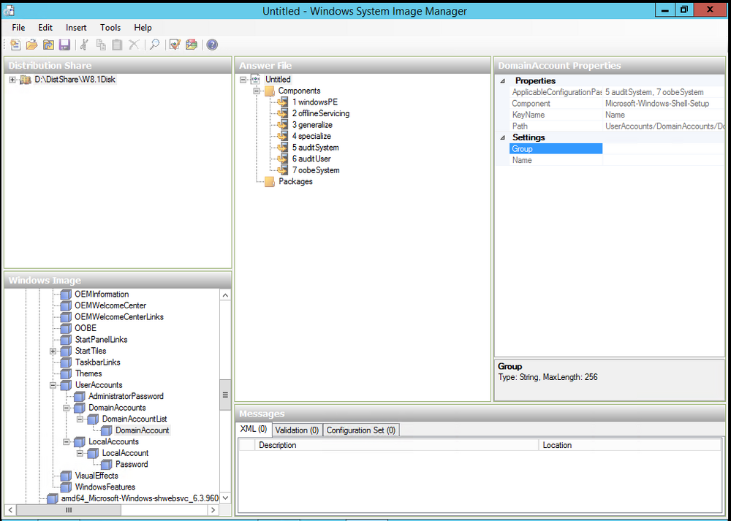731x521 pixels.
Task: Open an answer file with the folder icon
Action: [x=31, y=45]
